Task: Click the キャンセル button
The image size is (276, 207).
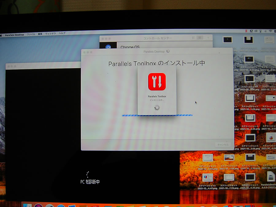Action: (x=223, y=145)
